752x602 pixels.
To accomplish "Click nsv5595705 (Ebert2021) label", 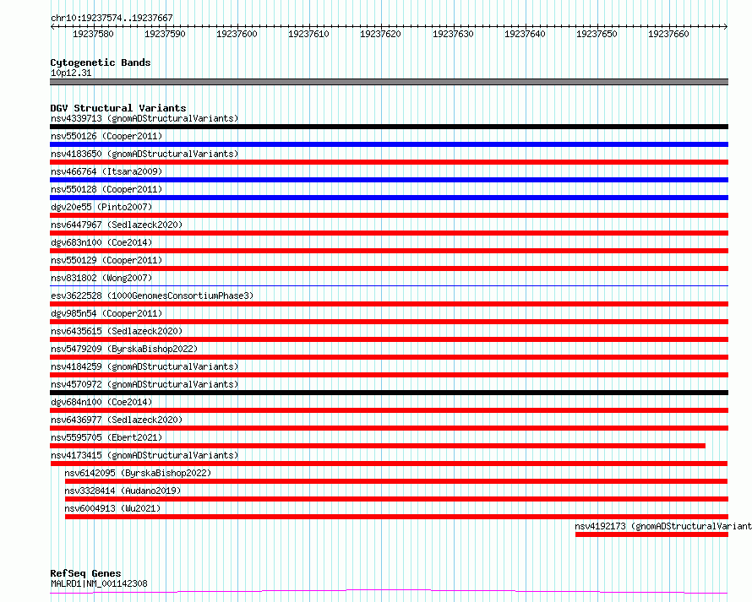I will [x=106, y=437].
